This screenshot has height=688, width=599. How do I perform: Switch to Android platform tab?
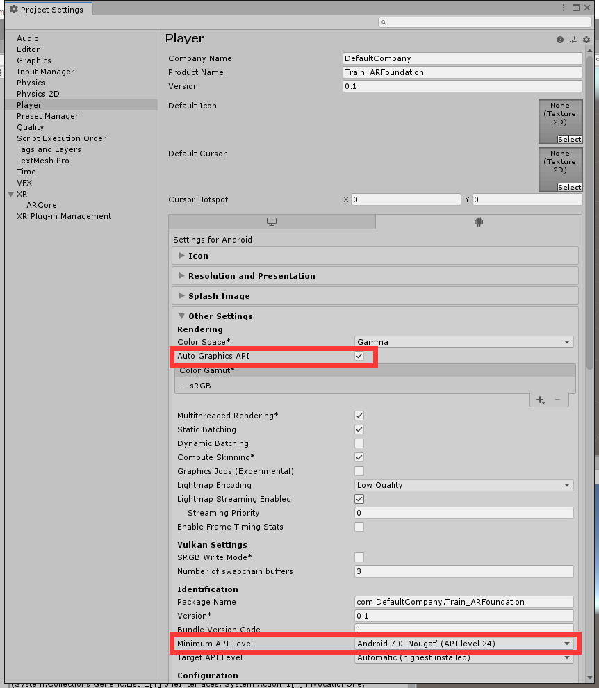pos(479,222)
